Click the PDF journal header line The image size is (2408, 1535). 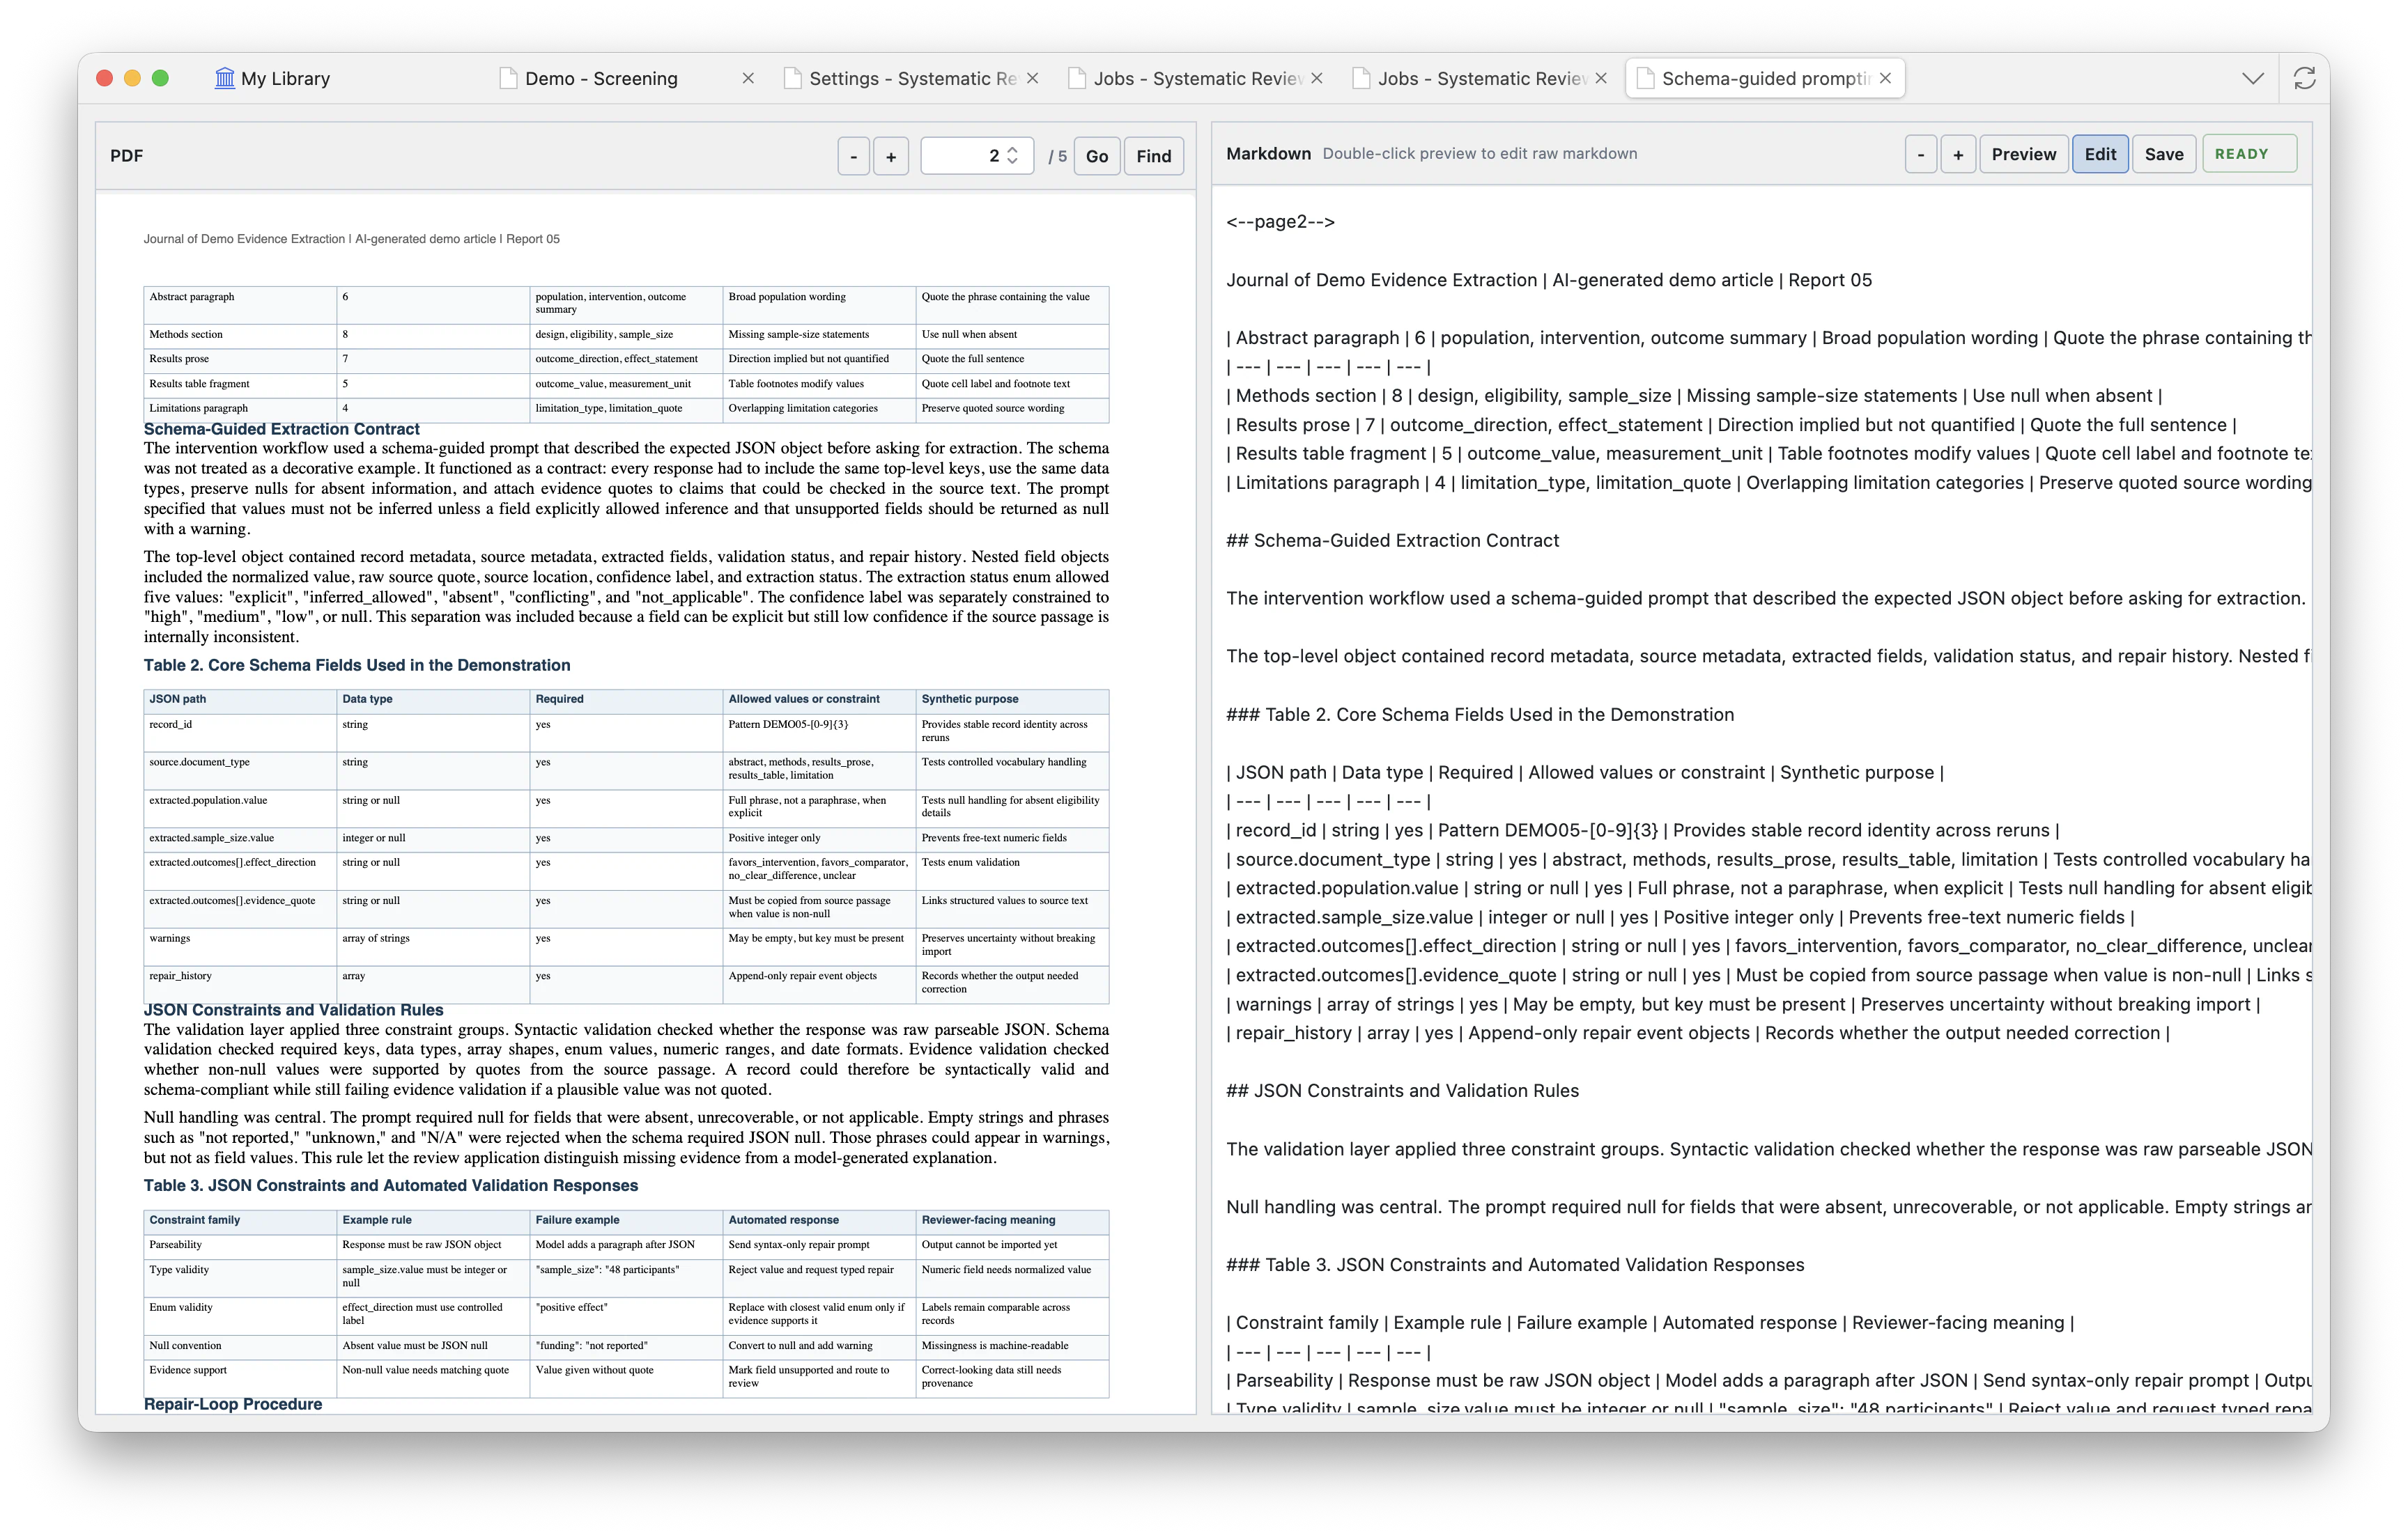pyautogui.click(x=351, y=239)
